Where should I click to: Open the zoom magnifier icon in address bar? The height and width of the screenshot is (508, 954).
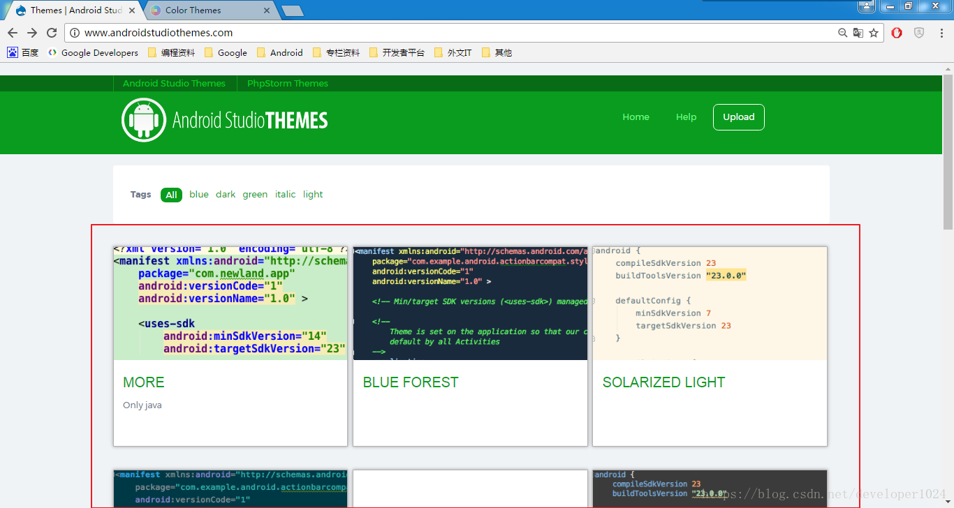(x=843, y=33)
